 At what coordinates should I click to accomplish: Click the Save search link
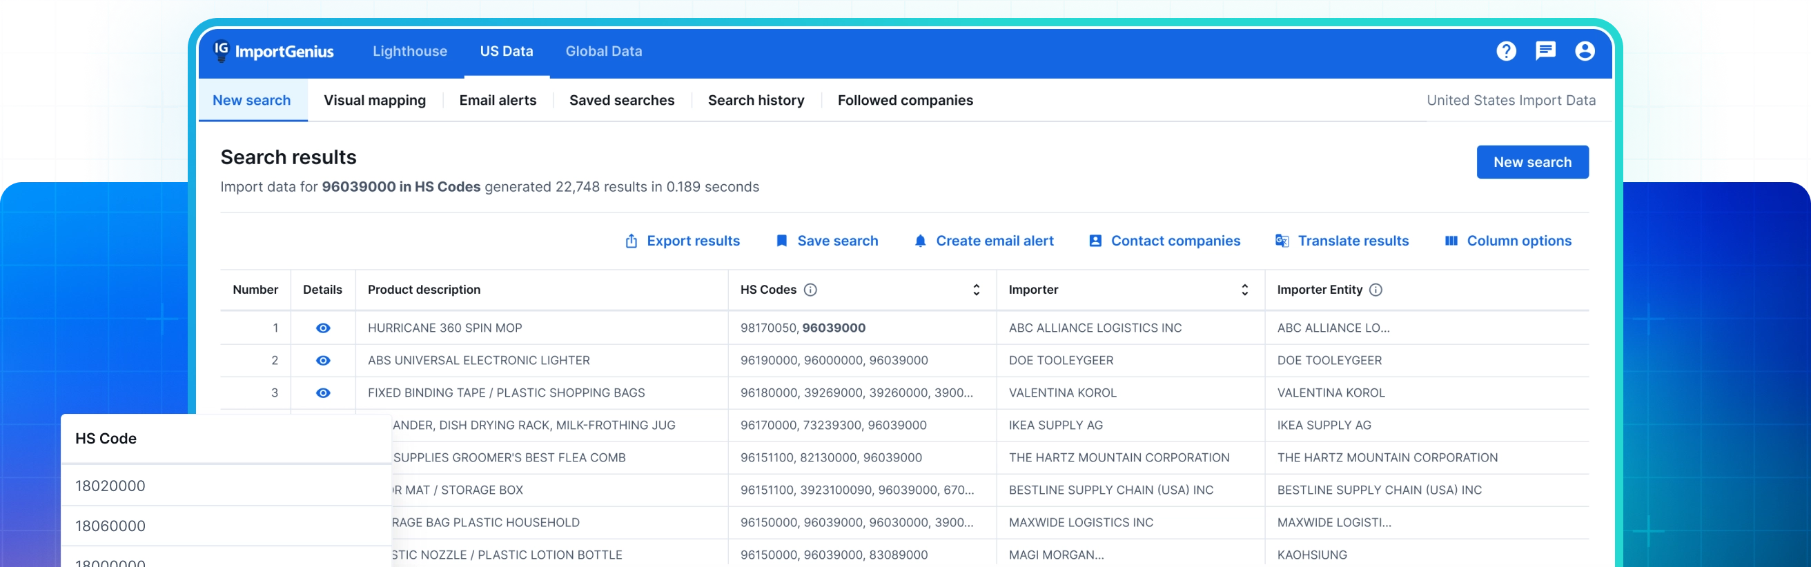pos(837,241)
